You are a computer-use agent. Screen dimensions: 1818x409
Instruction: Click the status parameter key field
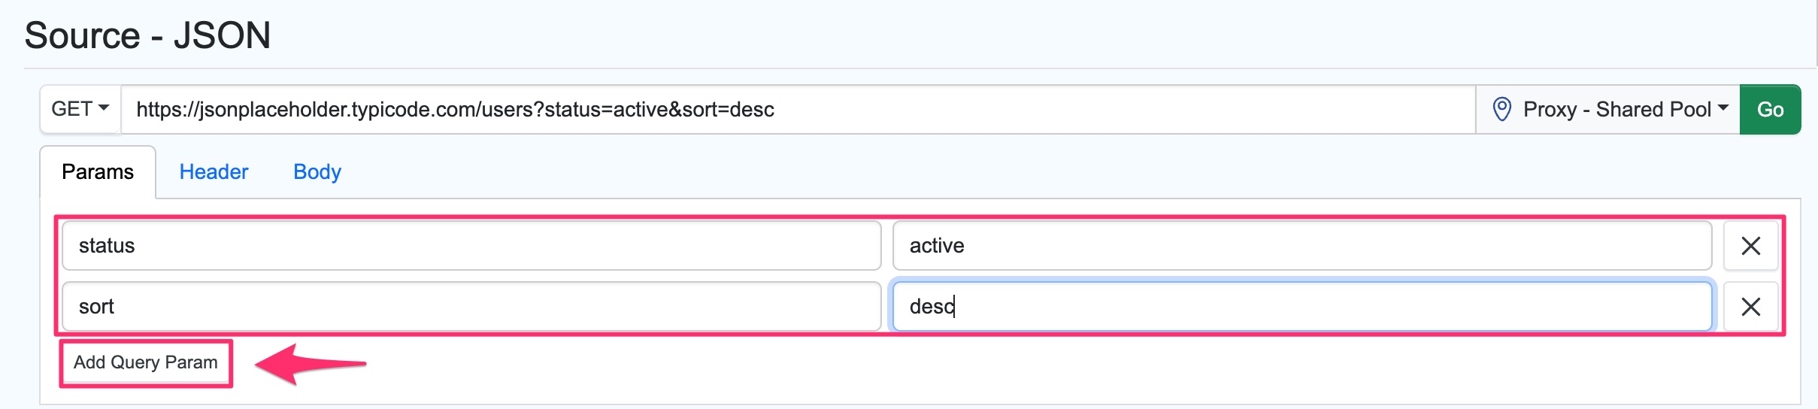coord(471,246)
